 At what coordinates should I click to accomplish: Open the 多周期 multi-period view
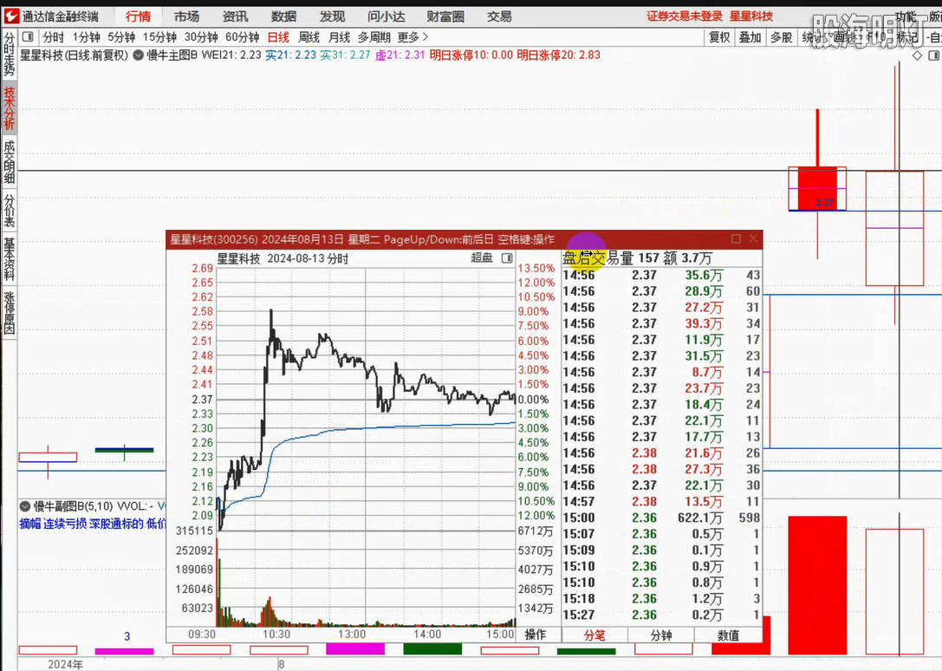[x=374, y=37]
